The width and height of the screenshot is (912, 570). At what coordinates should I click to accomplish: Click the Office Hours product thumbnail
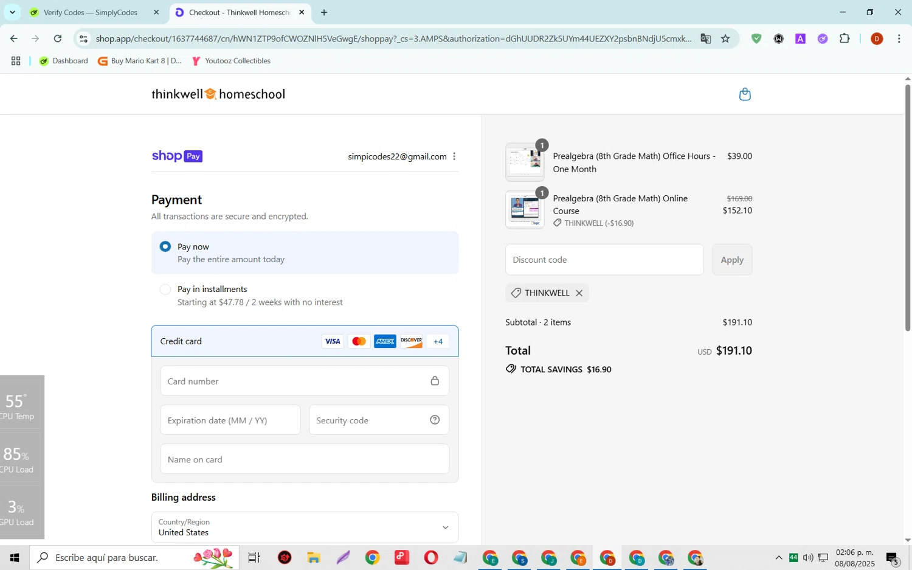coord(525,162)
